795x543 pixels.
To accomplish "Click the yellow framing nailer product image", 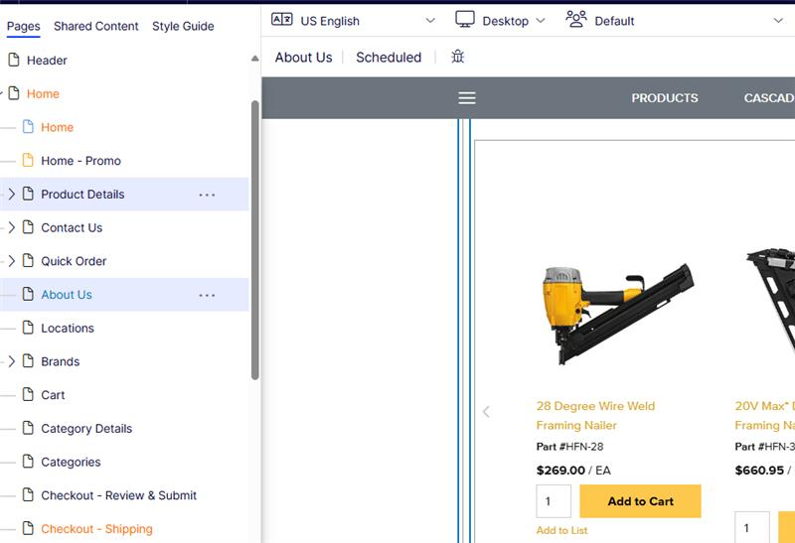I will pos(617,311).
